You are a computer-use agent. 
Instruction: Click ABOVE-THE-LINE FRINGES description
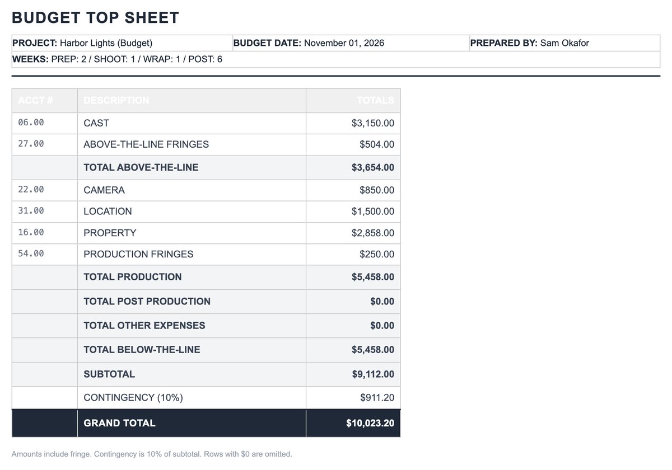pos(146,144)
